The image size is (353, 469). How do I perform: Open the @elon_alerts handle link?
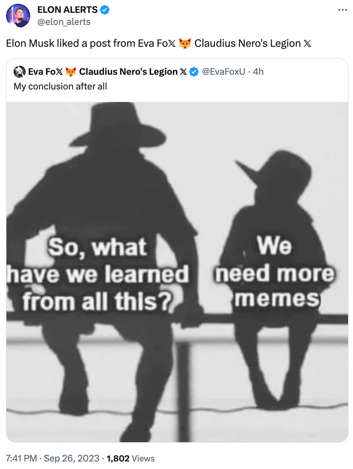point(64,22)
